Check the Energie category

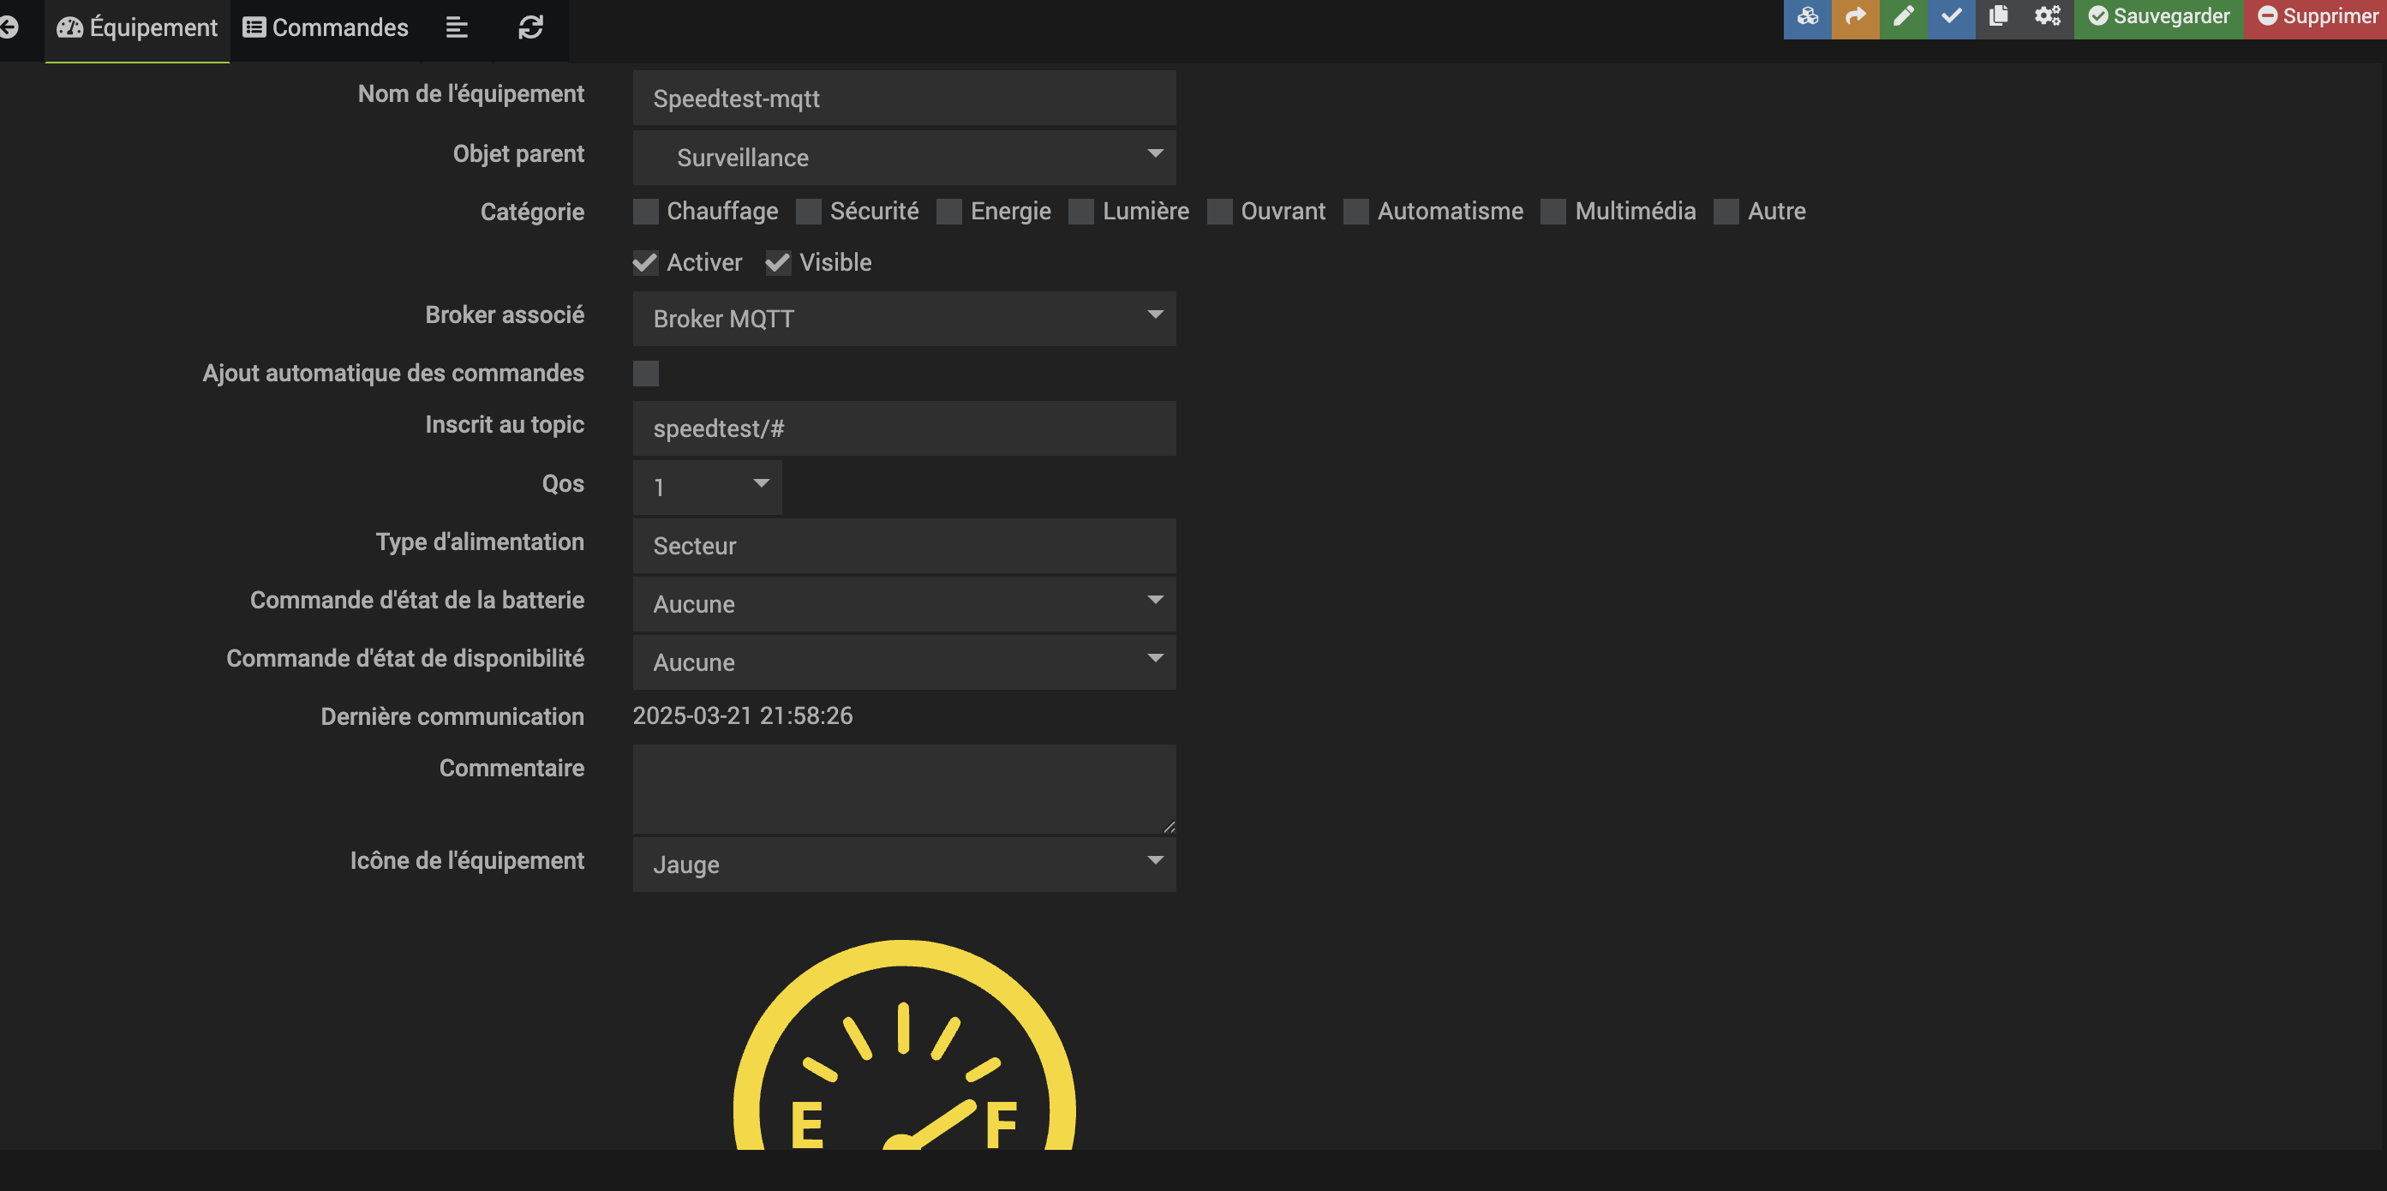948,212
